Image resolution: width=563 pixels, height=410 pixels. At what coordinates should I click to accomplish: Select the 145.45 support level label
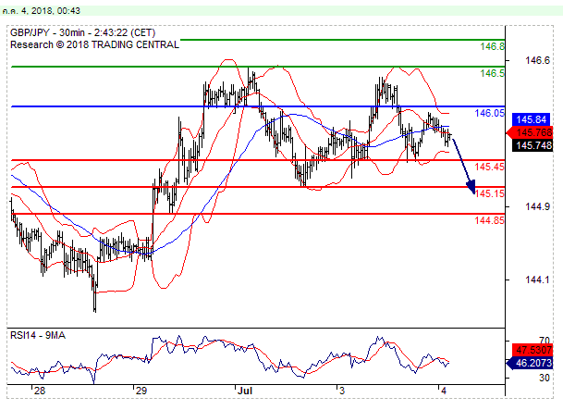tap(489, 167)
